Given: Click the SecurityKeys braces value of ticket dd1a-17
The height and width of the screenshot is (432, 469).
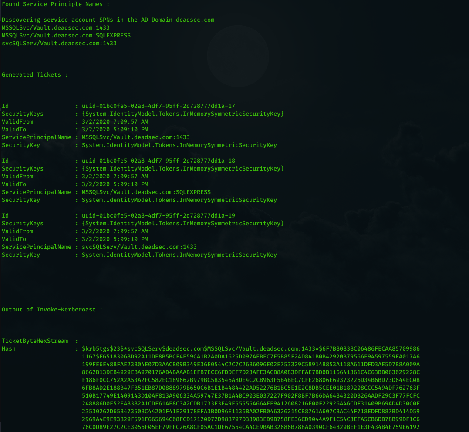Looking at the screenshot, I should tap(183, 114).
